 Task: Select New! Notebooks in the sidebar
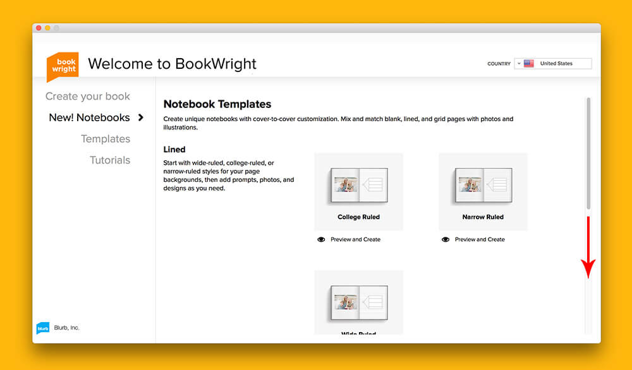point(89,117)
